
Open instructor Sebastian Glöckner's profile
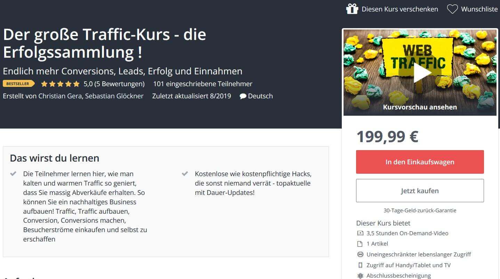tap(114, 96)
